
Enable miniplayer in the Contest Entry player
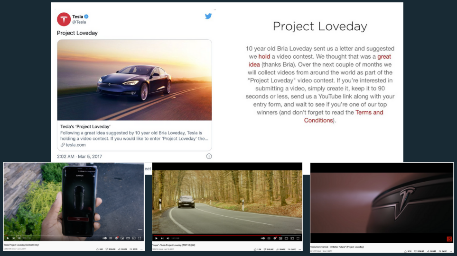point(122,238)
